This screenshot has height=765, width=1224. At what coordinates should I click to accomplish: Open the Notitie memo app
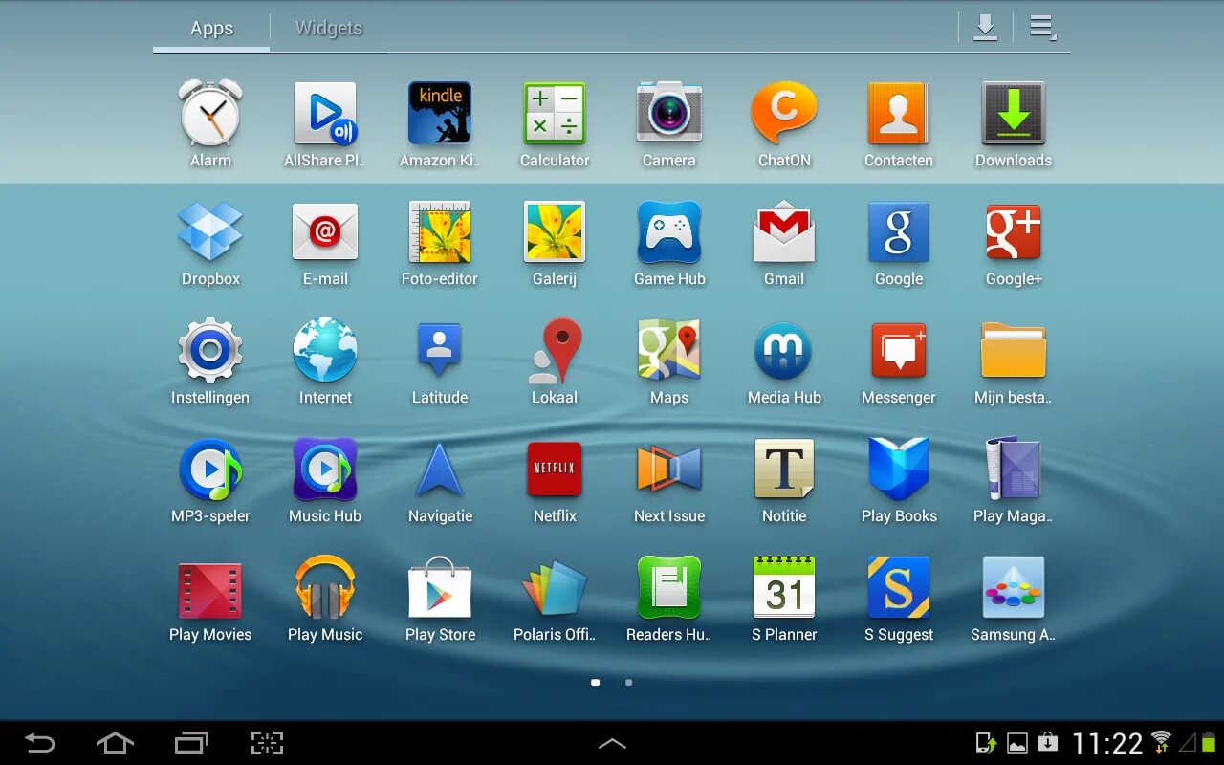pyautogui.click(x=784, y=470)
